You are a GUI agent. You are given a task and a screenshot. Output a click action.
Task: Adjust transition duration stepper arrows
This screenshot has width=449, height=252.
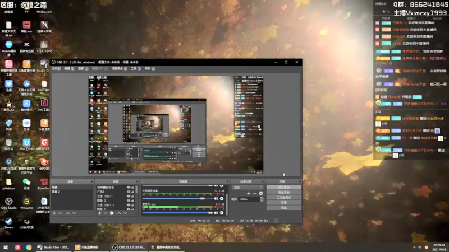(262, 199)
